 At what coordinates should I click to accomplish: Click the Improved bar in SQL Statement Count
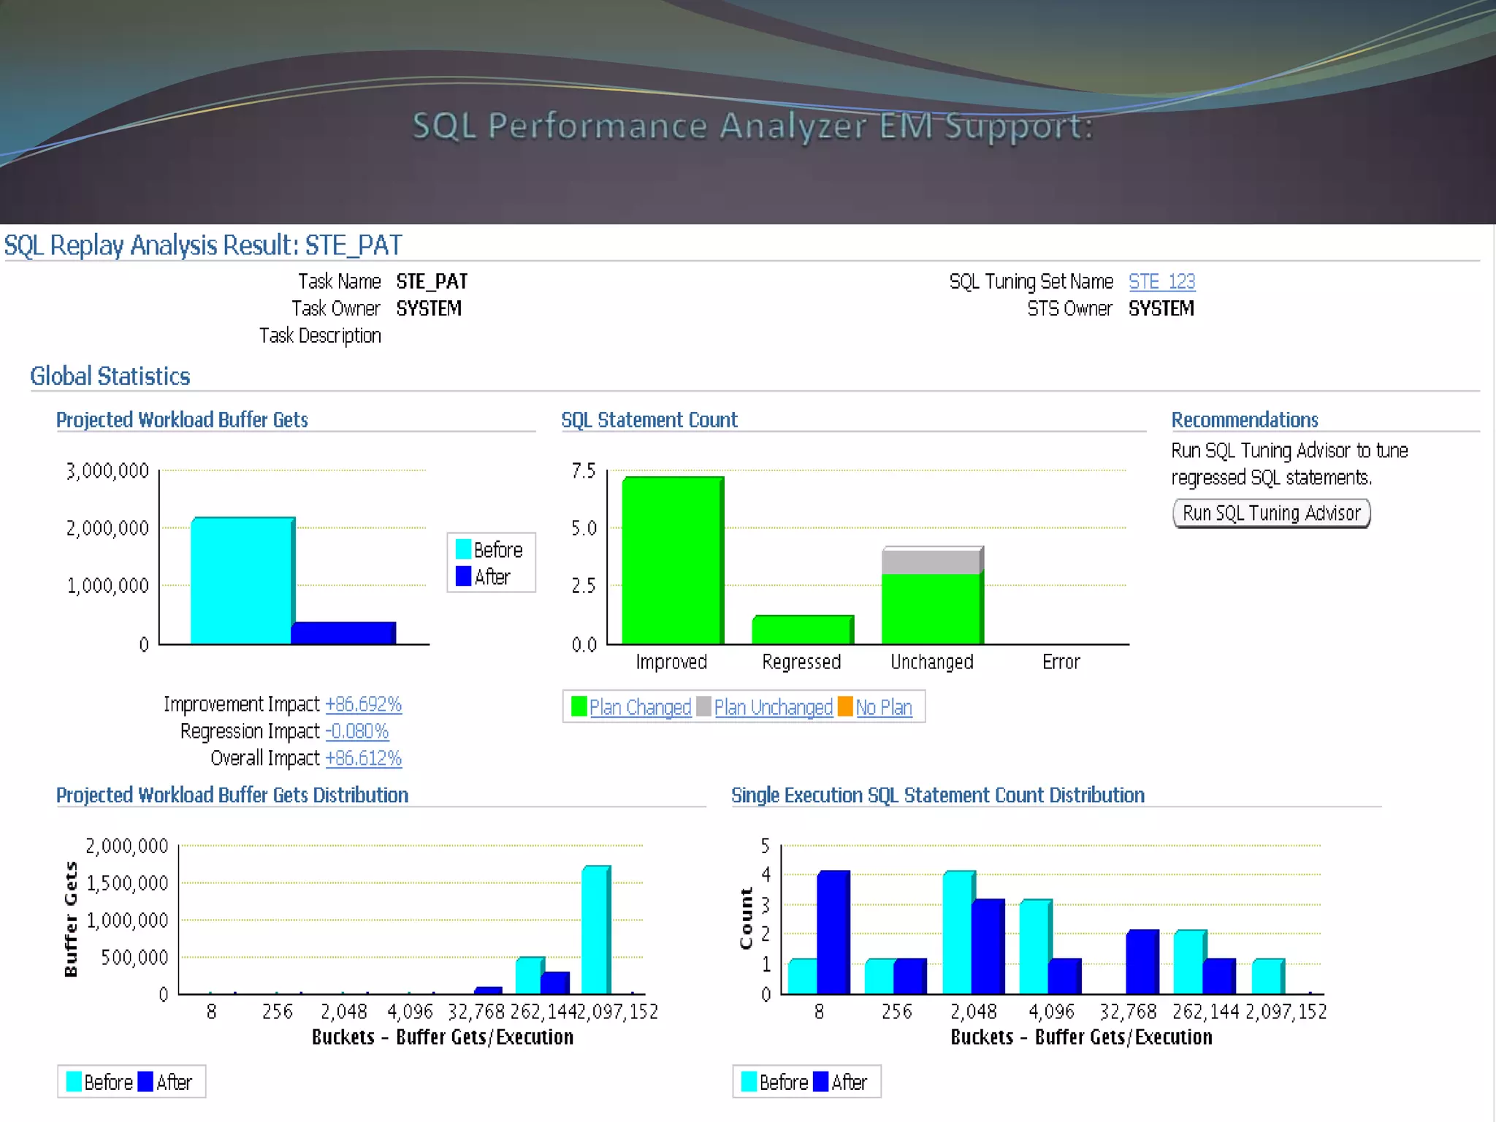pyautogui.click(x=671, y=561)
